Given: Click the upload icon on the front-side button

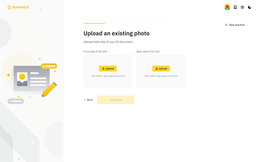Looking at the screenshot, I should [x=104, y=68].
